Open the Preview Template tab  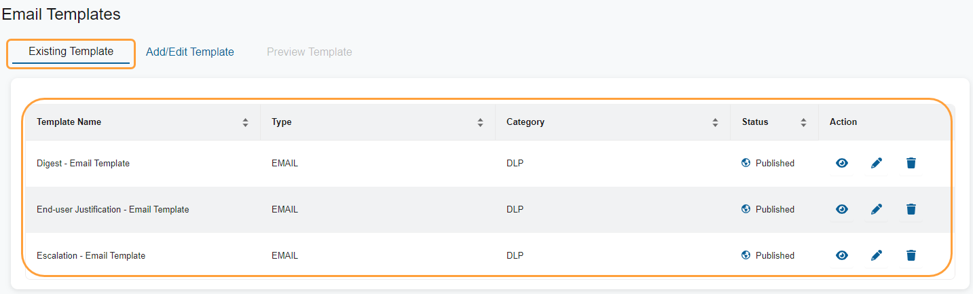[310, 52]
